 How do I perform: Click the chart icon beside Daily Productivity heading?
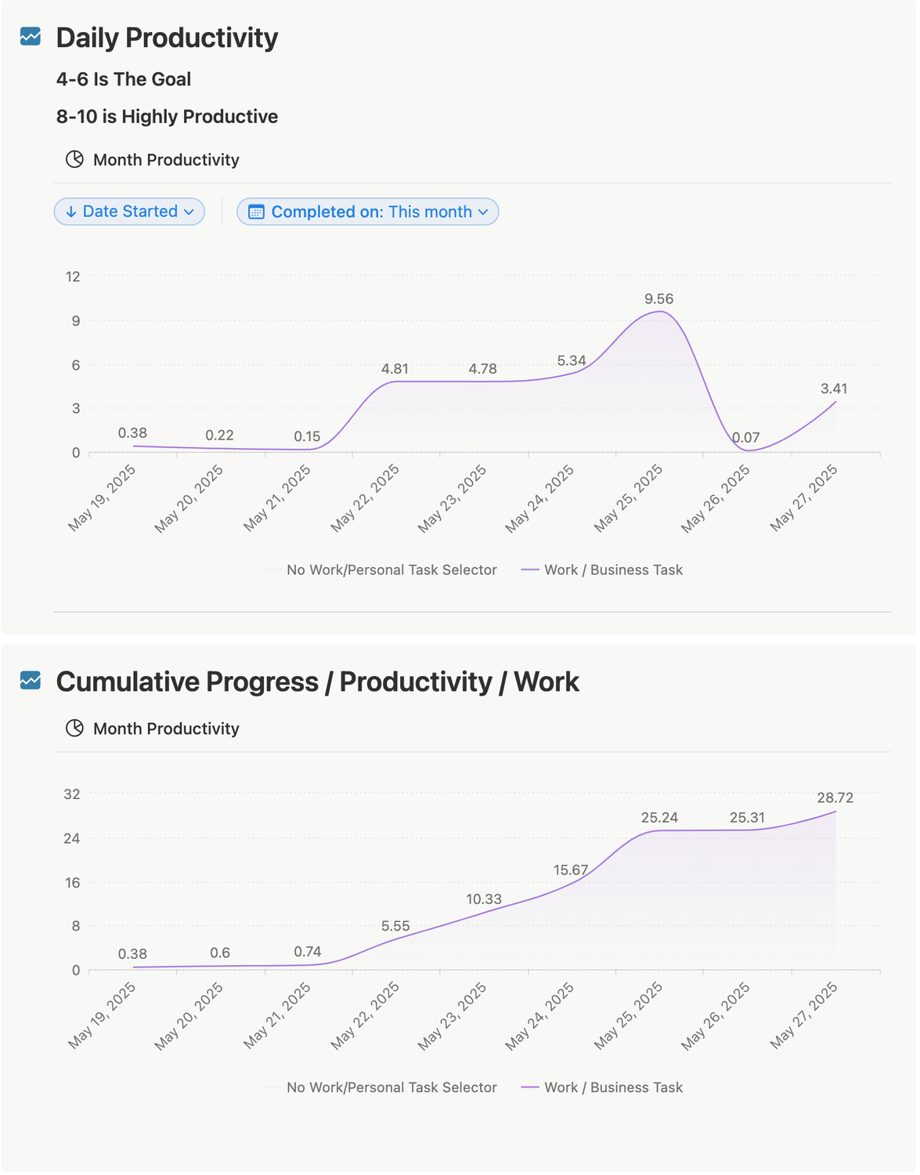click(x=31, y=37)
